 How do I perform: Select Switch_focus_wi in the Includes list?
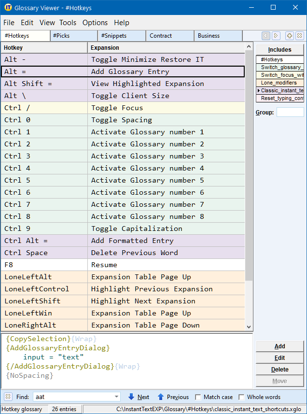[280, 75]
